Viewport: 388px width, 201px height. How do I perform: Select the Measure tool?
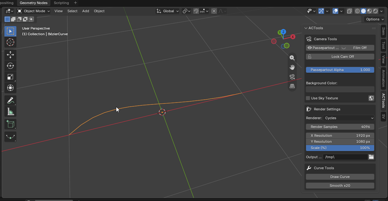tap(10, 112)
